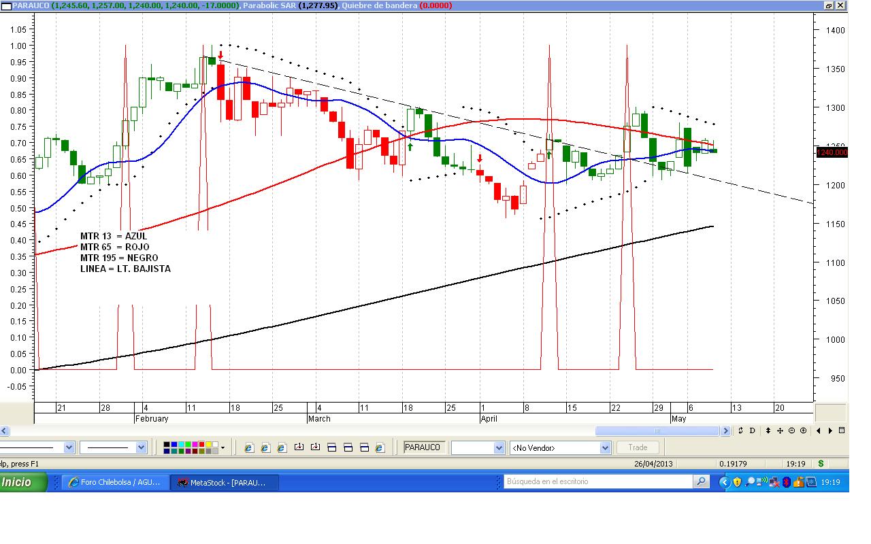
Task: Click the Búsqueda en el escritorio search field
Action: coord(598,481)
